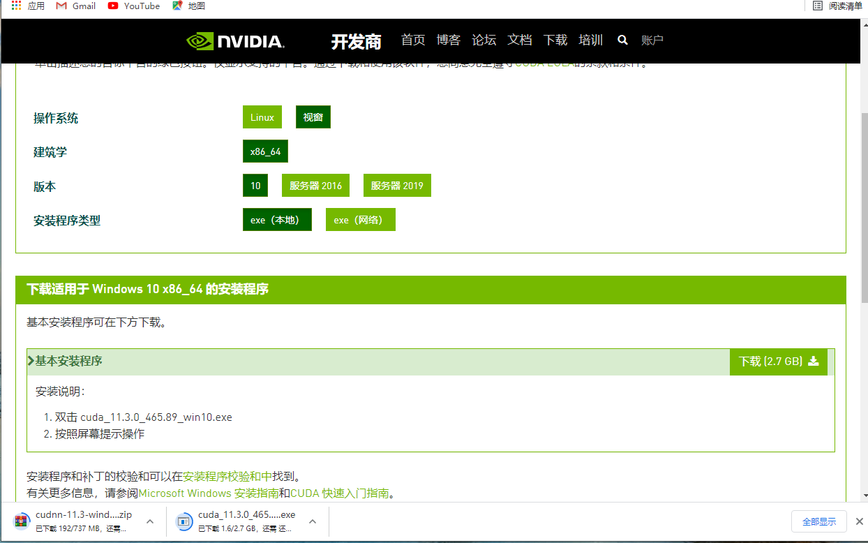The image size is (868, 543).
Task: Open 论坛 in the navigation
Action: 484,40
